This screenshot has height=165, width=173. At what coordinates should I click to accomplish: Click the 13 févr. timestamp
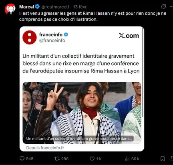80,7
